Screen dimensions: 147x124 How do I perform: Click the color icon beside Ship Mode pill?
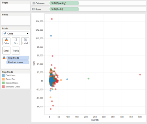(x=4, y=58)
